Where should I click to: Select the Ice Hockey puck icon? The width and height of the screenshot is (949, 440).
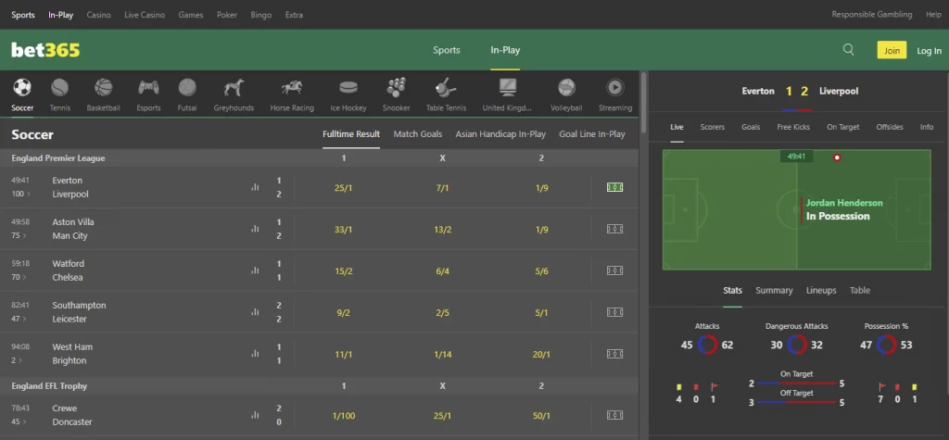coord(348,88)
